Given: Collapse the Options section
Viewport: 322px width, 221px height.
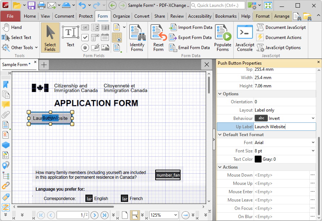Looking at the screenshot, I should (220, 94).
